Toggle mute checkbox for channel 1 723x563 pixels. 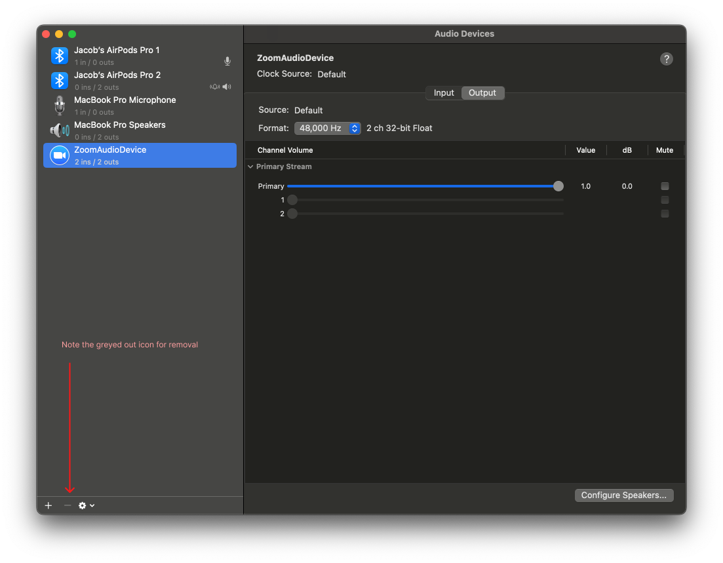[x=665, y=200]
